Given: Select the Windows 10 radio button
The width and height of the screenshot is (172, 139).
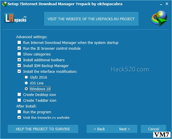Looking at the screenshot, I should (26, 89).
